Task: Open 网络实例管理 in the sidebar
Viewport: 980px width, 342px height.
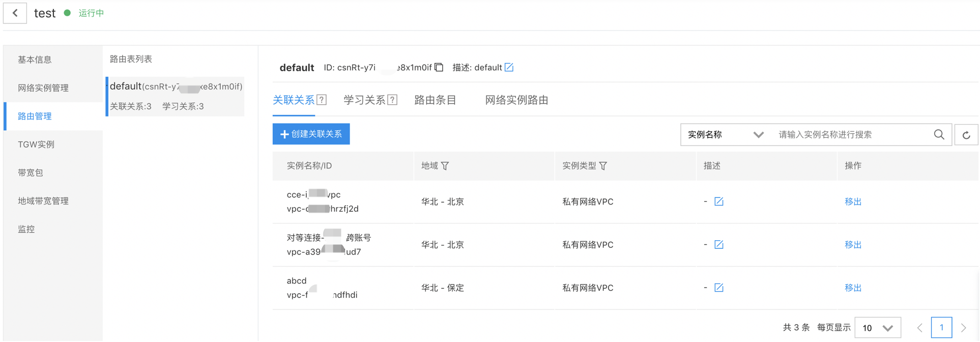Action: [43, 88]
